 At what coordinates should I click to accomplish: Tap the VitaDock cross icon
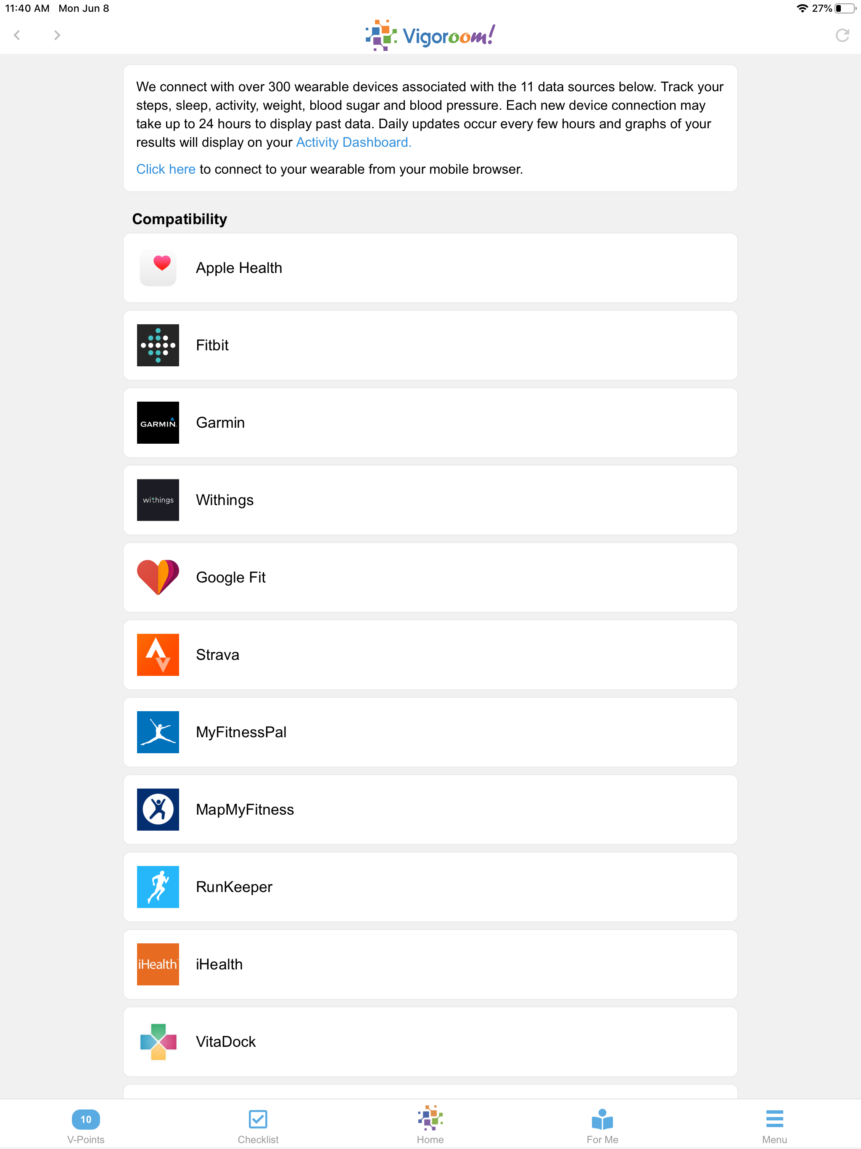[x=158, y=1041]
